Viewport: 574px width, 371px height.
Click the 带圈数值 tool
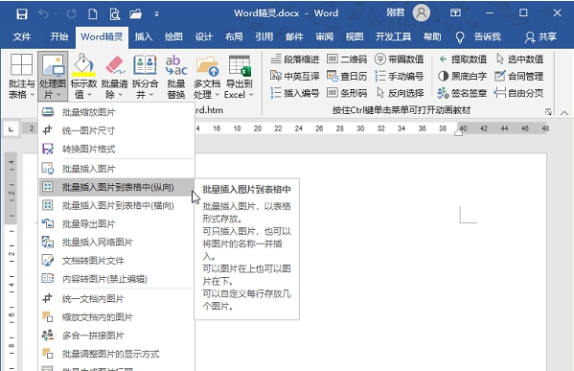coord(399,59)
